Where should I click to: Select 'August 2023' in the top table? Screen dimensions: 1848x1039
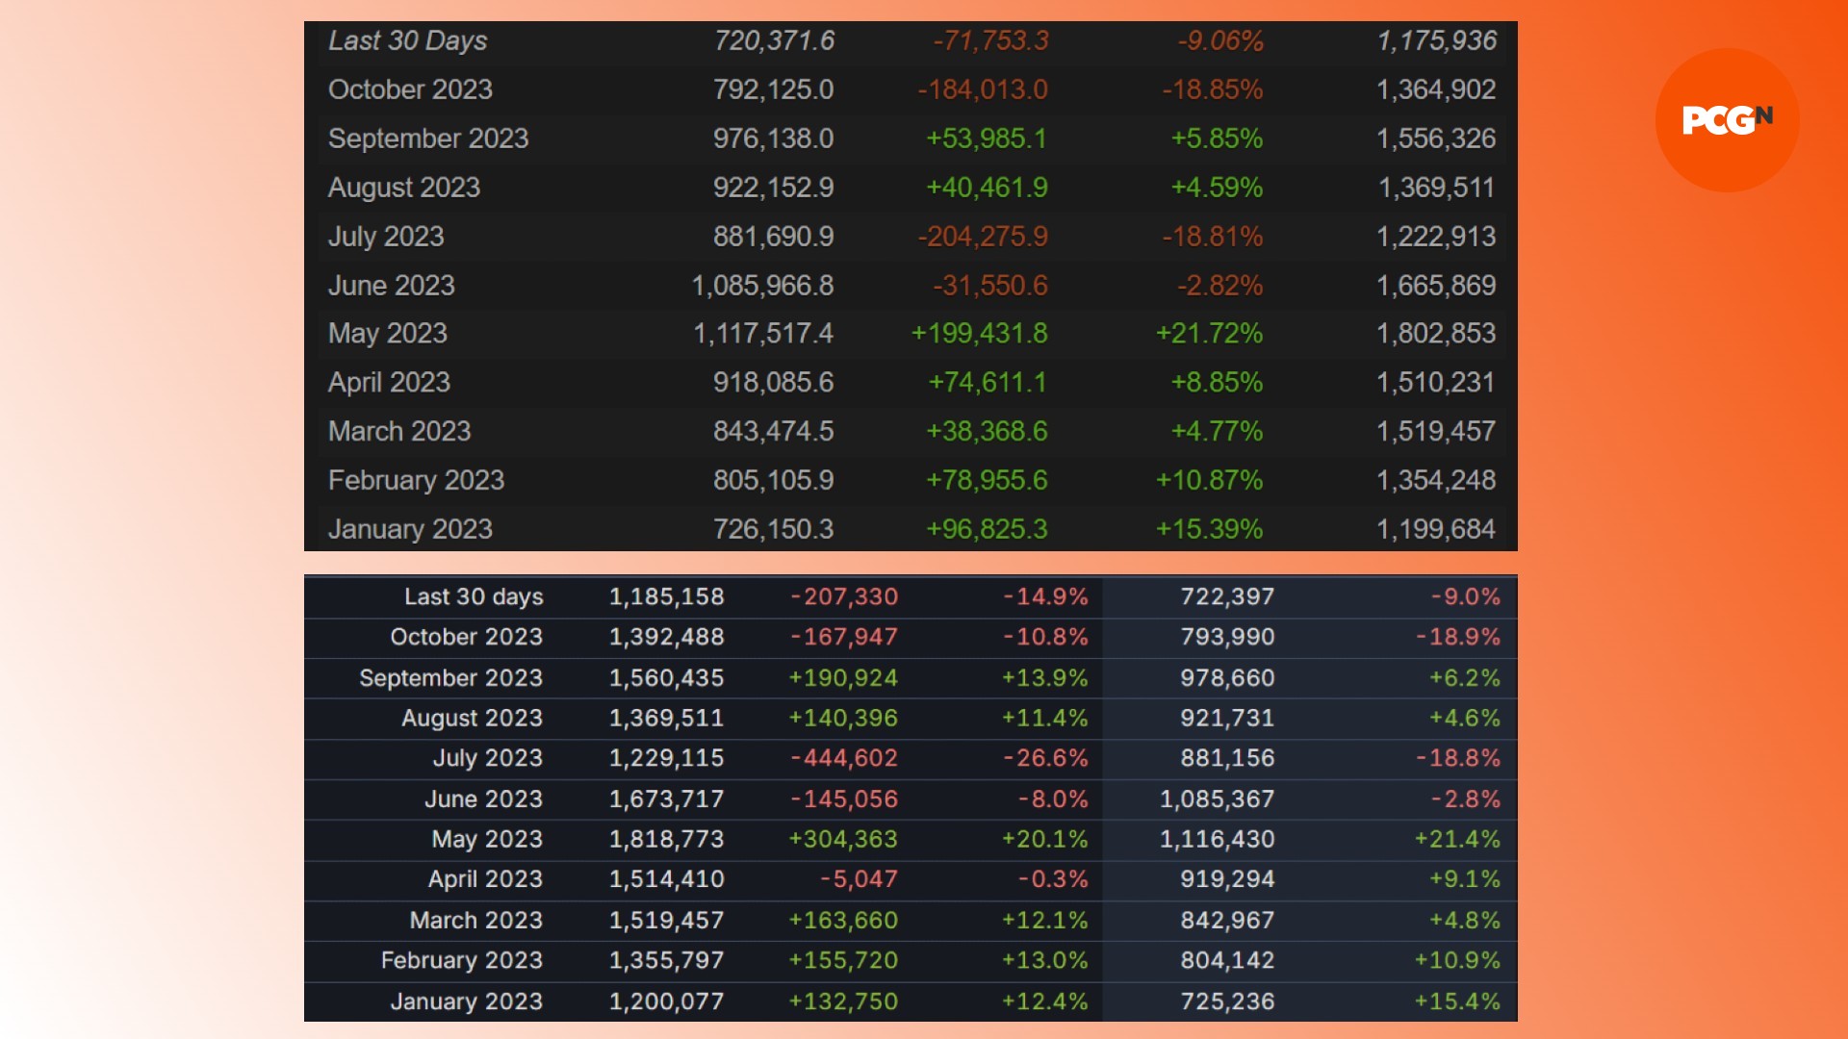pos(404,188)
